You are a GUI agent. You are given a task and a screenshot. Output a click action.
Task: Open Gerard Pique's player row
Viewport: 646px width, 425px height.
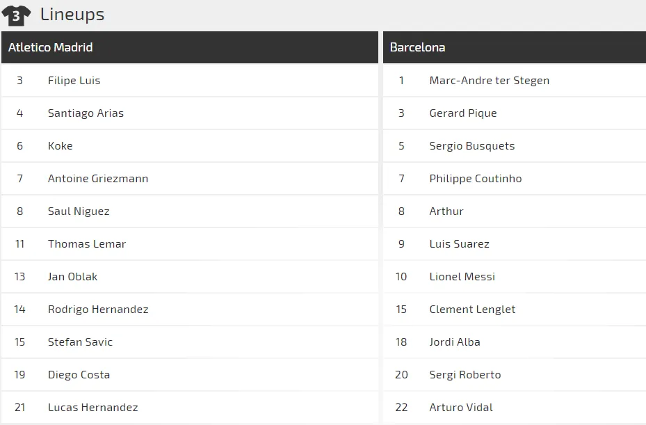click(x=515, y=113)
